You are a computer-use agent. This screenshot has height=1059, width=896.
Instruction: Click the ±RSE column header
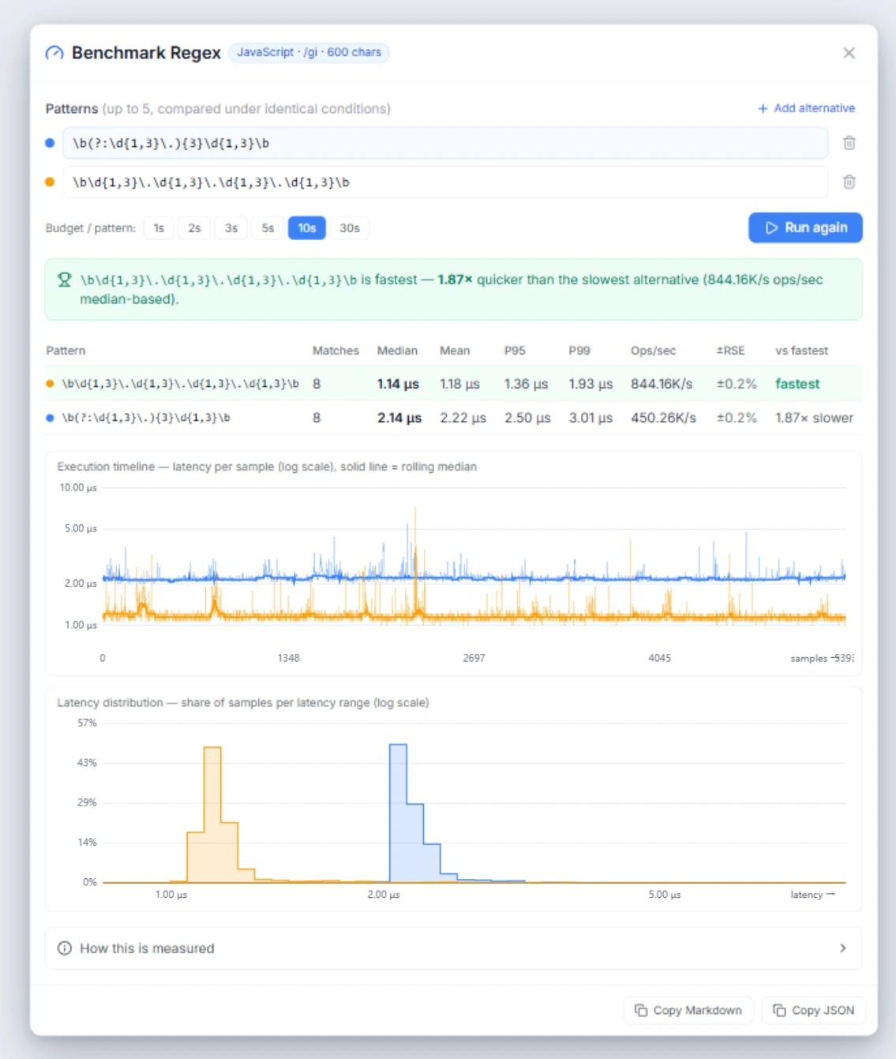tap(730, 351)
